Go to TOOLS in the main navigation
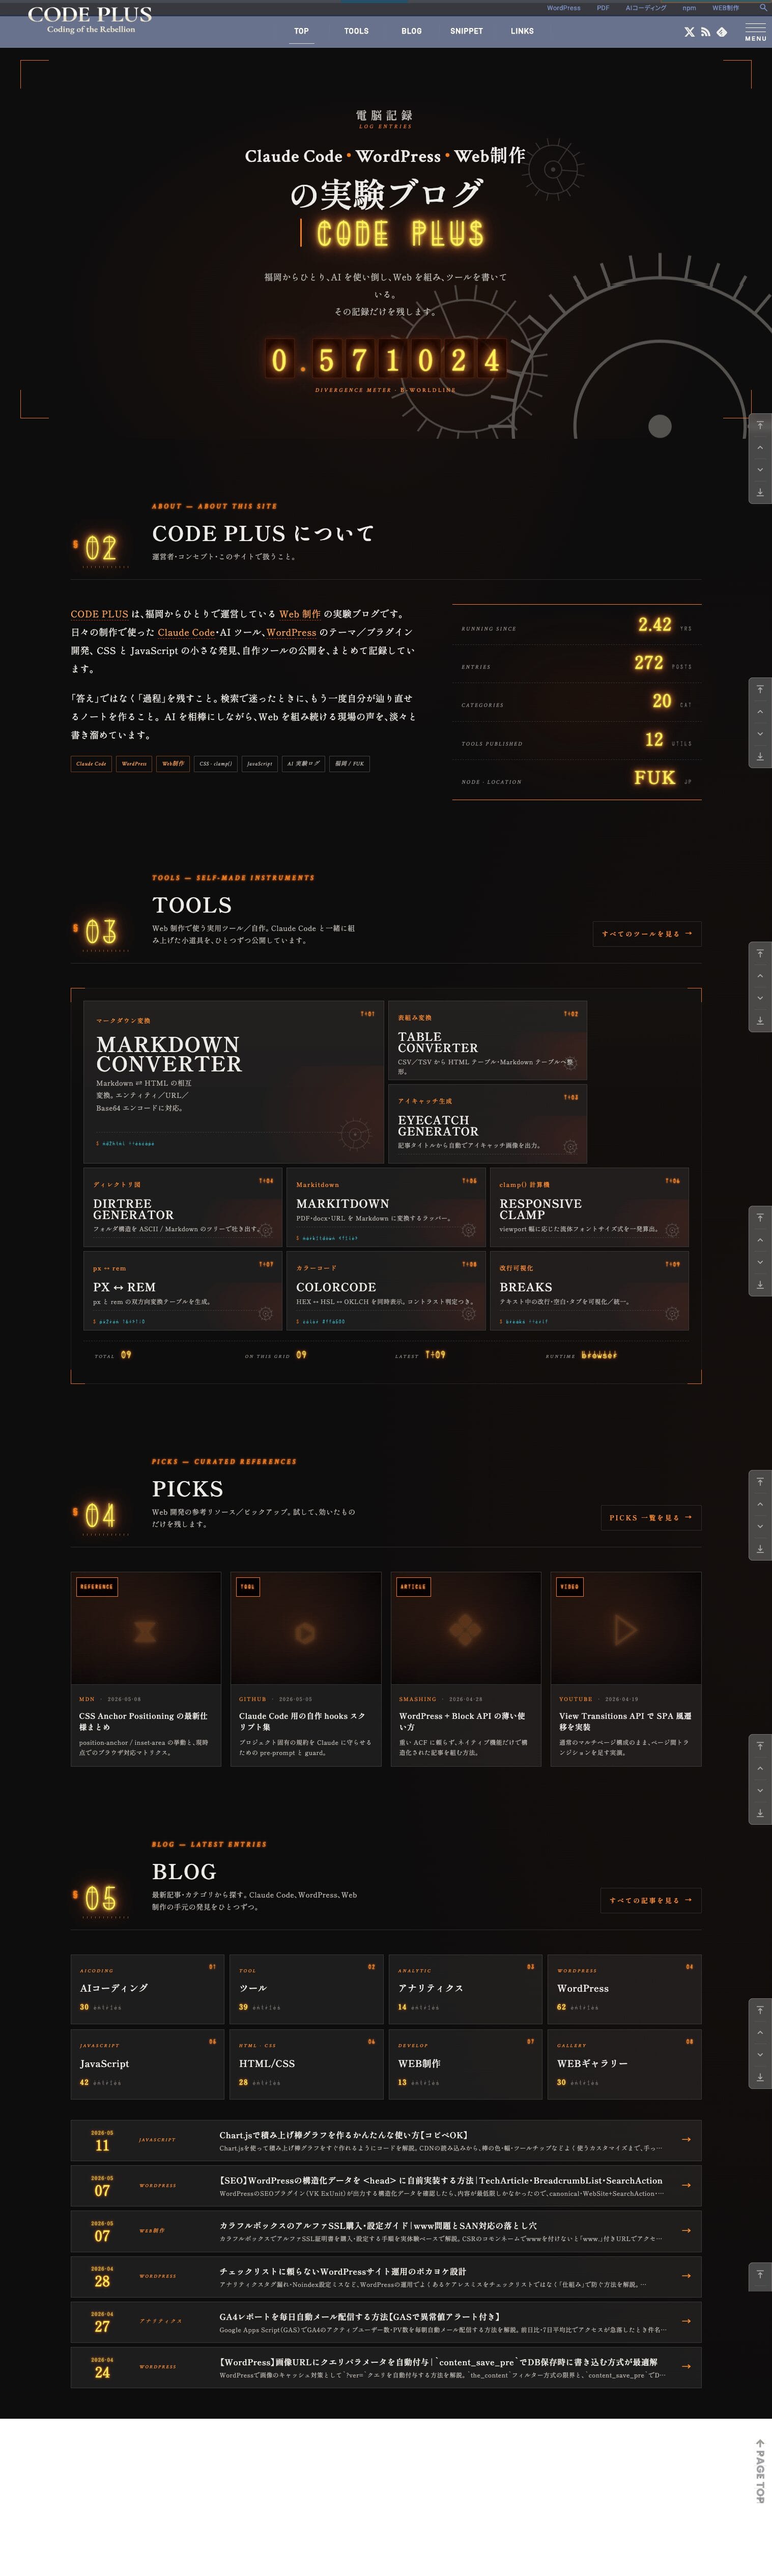Screen dimensions: 772x2576 click(356, 31)
